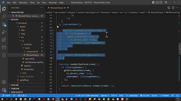
Task: Open the Selection menu
Action: [x=23, y=3]
